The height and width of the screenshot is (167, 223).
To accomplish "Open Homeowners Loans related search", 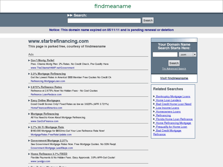I will (168, 112).
